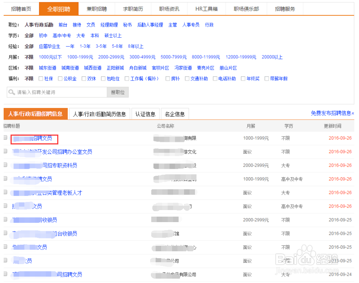Screen dimensions: 359x283
Task: Filter area by 册山片区
Action: [228, 68]
